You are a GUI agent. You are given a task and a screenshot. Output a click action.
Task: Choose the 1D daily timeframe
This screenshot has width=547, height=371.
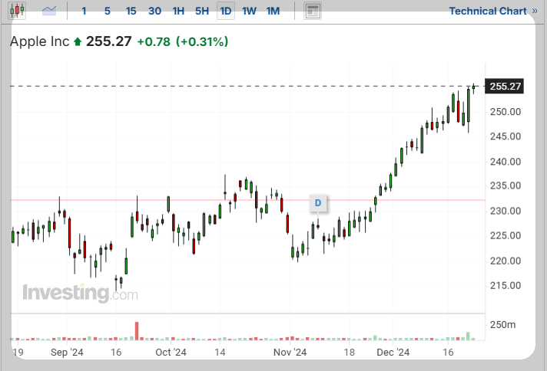tap(226, 11)
